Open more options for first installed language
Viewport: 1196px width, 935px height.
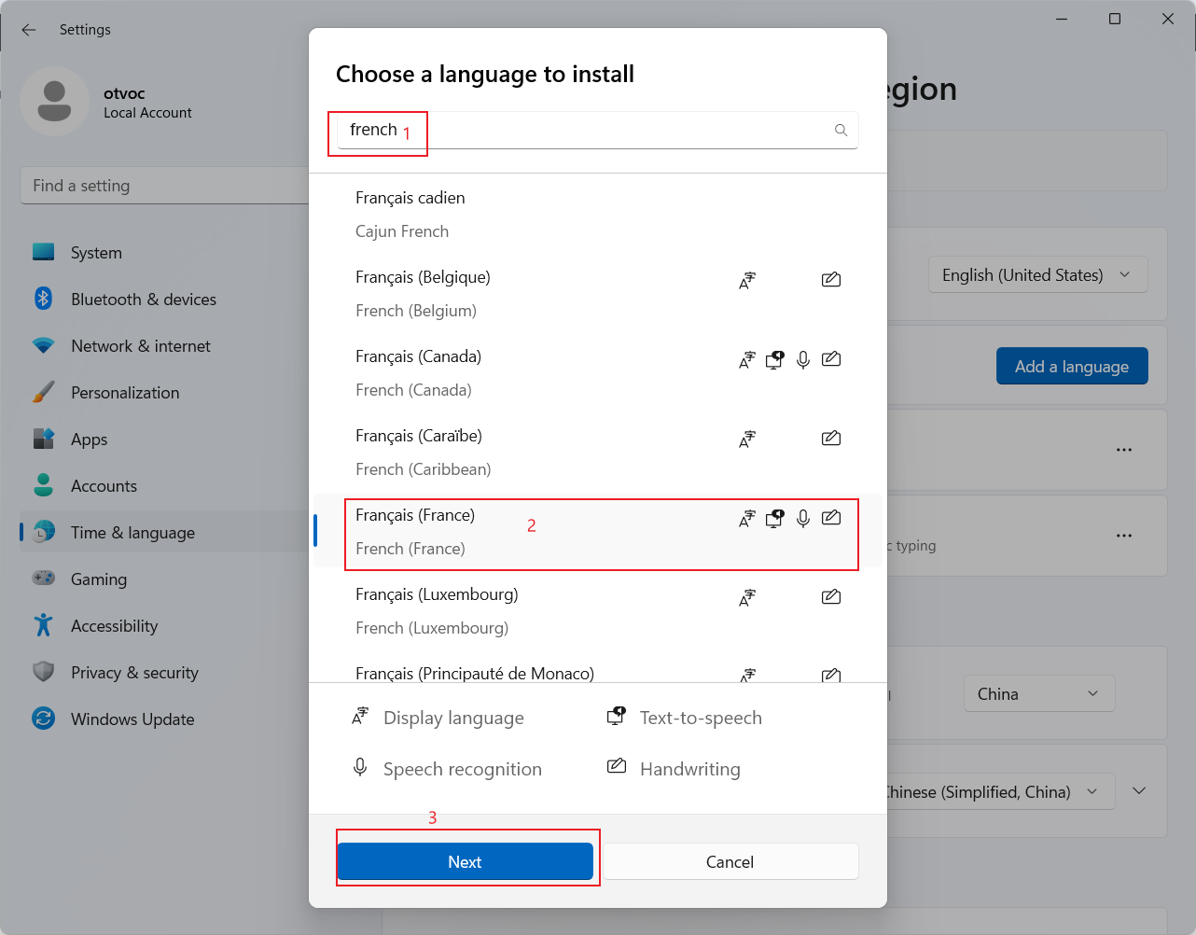coord(1124,450)
